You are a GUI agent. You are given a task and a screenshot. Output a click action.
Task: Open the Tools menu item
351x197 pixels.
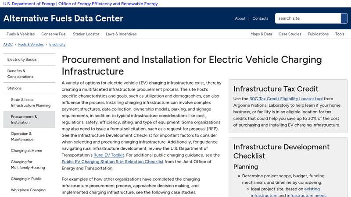click(x=340, y=34)
